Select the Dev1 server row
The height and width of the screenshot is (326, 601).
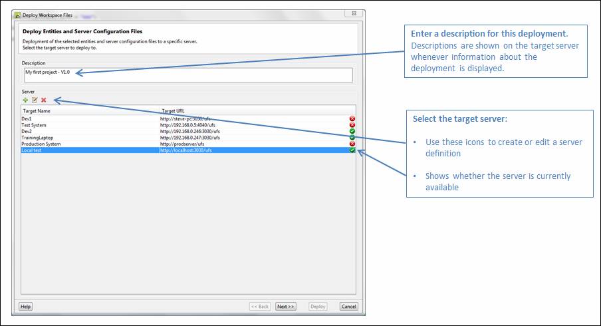point(86,118)
